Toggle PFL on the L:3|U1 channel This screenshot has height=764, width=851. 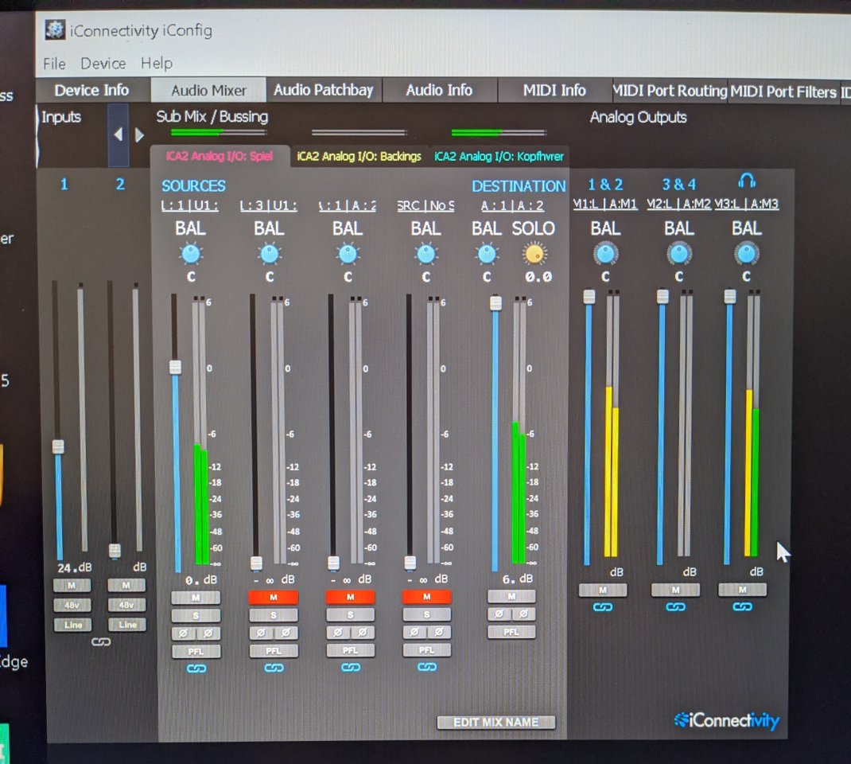pos(274,650)
